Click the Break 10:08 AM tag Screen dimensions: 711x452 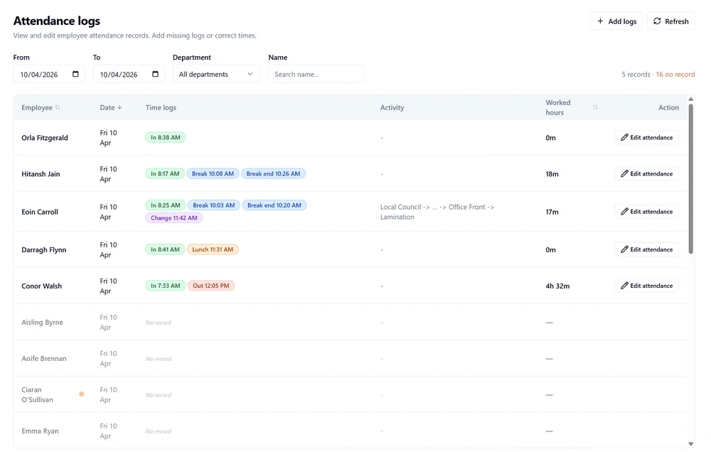[x=213, y=173]
